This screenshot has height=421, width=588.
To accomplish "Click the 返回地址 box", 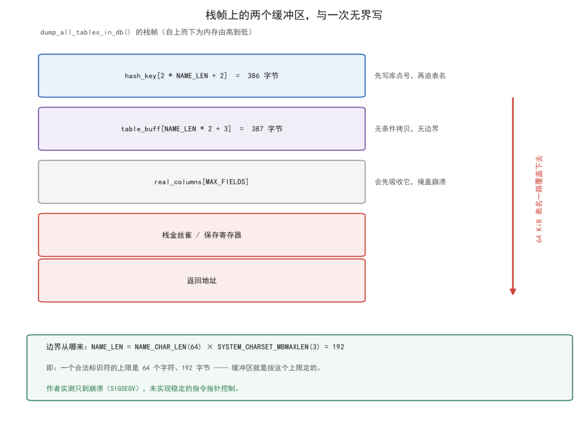I will [202, 281].
